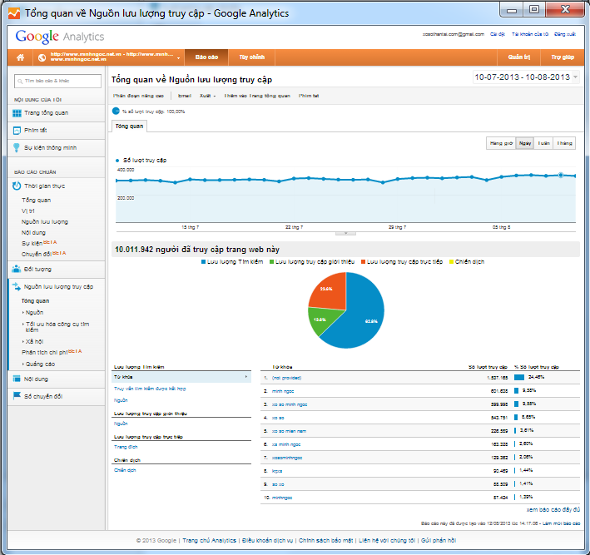Open the keyword "(not provided)"

pos(286,378)
